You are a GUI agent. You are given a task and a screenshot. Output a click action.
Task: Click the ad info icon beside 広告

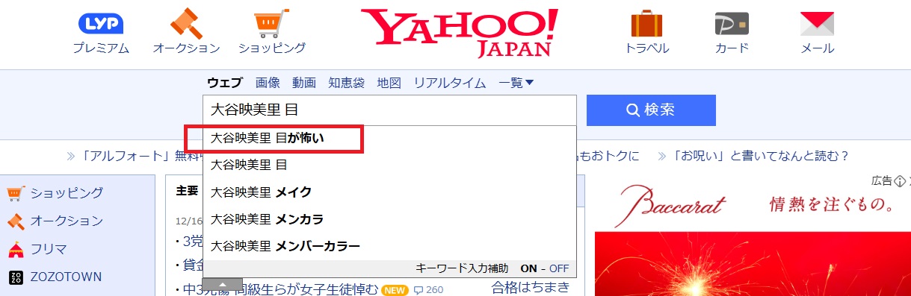tap(900, 180)
